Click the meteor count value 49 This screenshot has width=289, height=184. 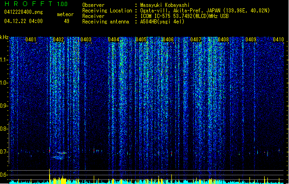[x=67, y=21]
